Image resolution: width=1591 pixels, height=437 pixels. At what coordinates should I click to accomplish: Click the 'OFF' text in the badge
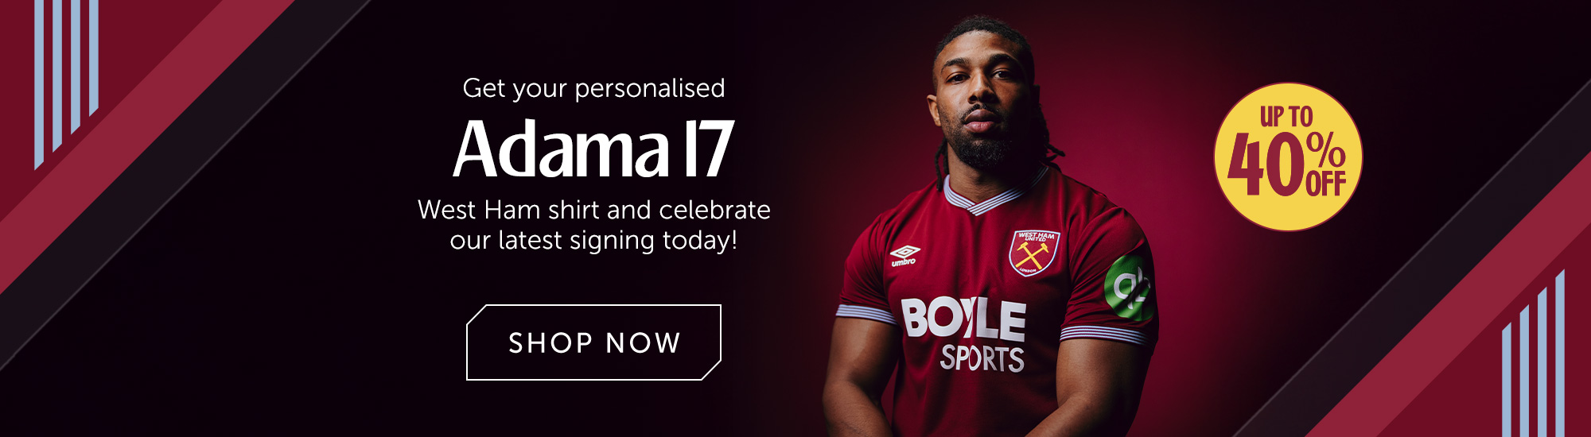[1325, 184]
